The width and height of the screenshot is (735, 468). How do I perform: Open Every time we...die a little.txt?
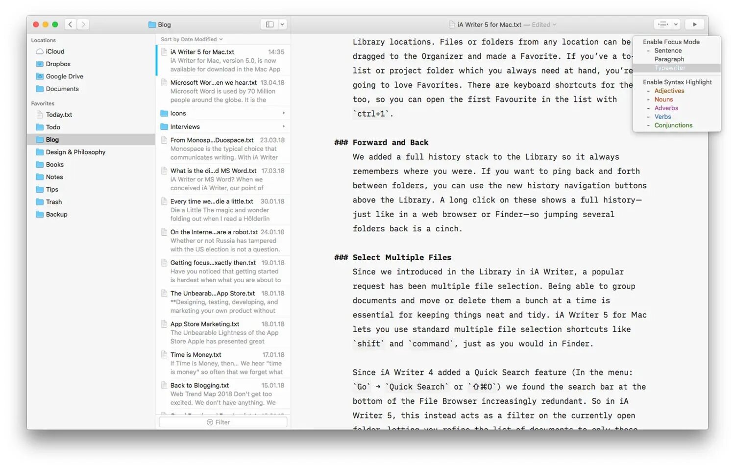[223, 210]
